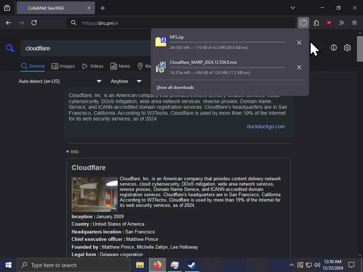Collapse the Info section

point(72,152)
